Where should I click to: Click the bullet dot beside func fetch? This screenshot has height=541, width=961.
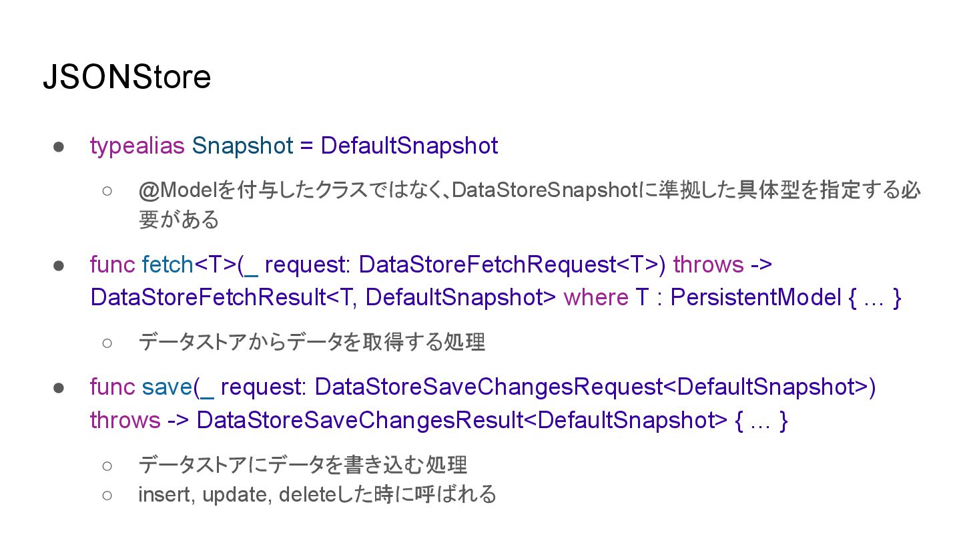coord(58,266)
